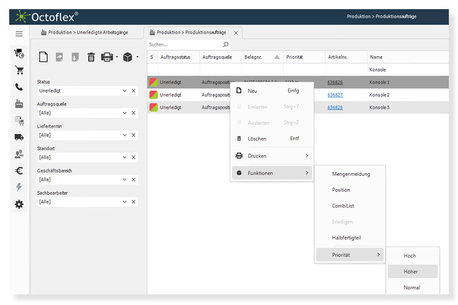Click the Suchen search field
This screenshot has width=458, height=305.
click(x=183, y=45)
